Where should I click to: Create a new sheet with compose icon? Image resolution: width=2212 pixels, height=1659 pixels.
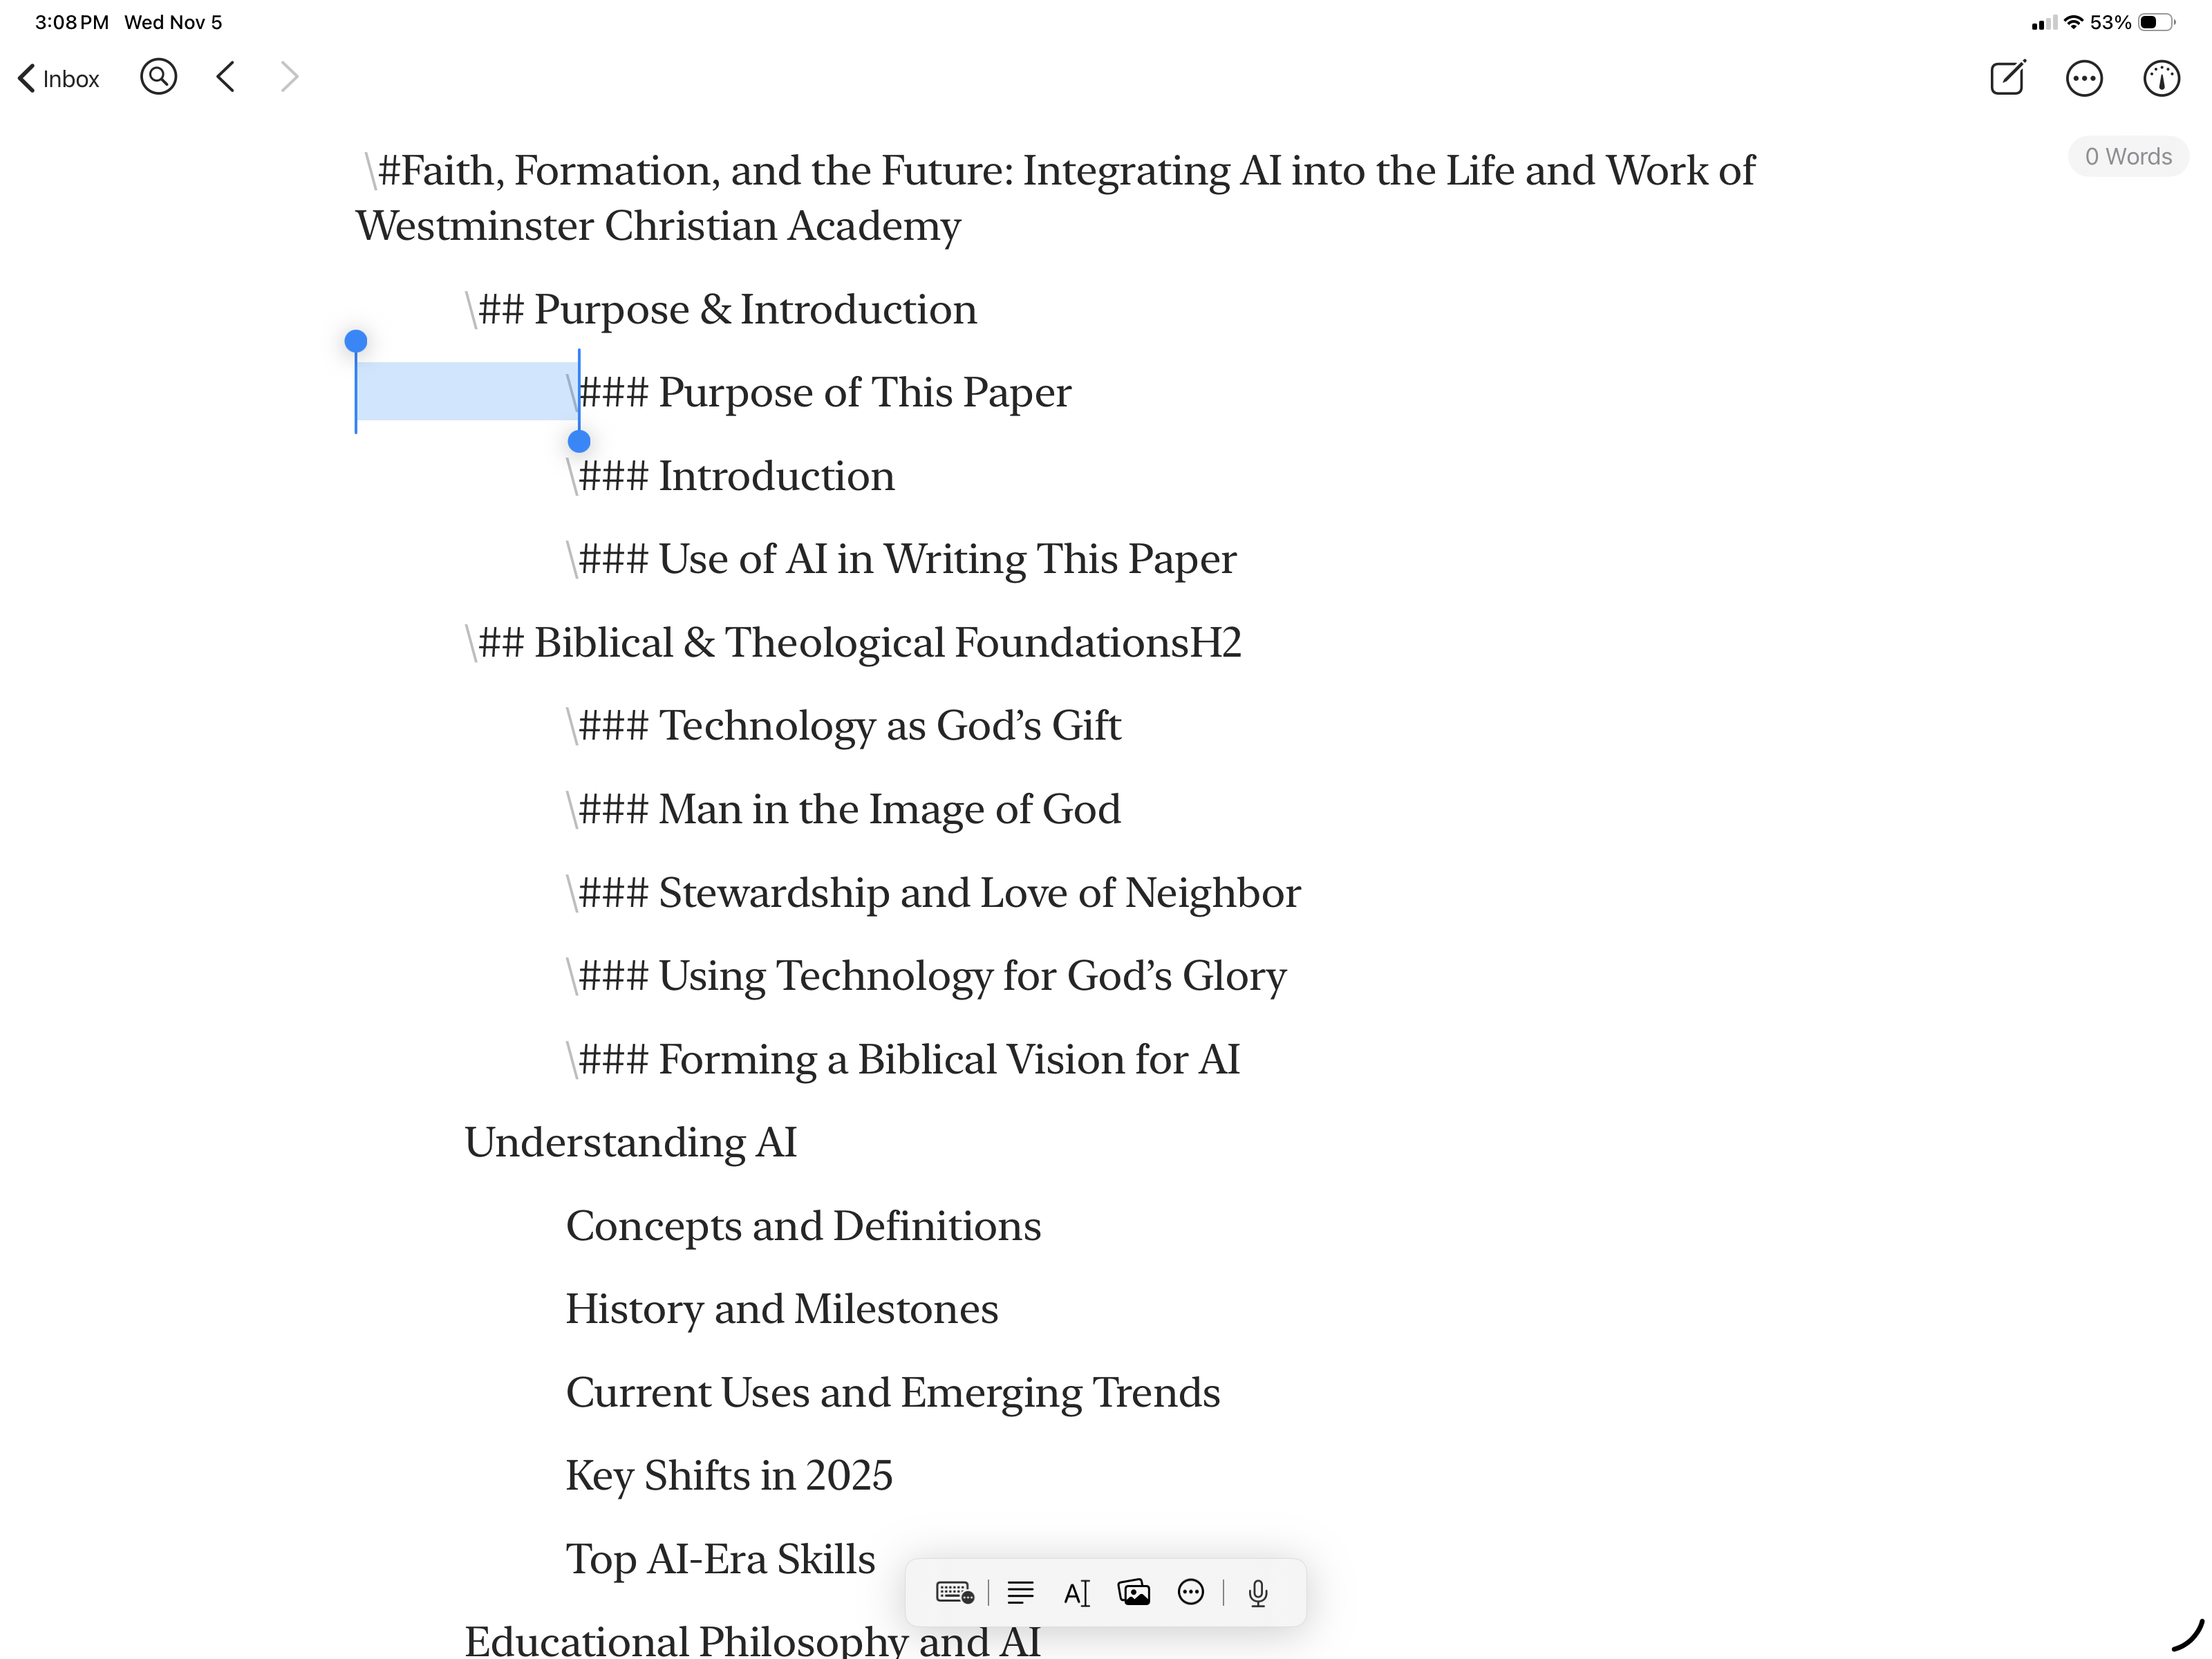2007,78
